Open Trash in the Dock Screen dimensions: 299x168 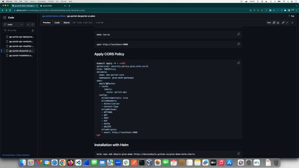[x=276, y=162]
